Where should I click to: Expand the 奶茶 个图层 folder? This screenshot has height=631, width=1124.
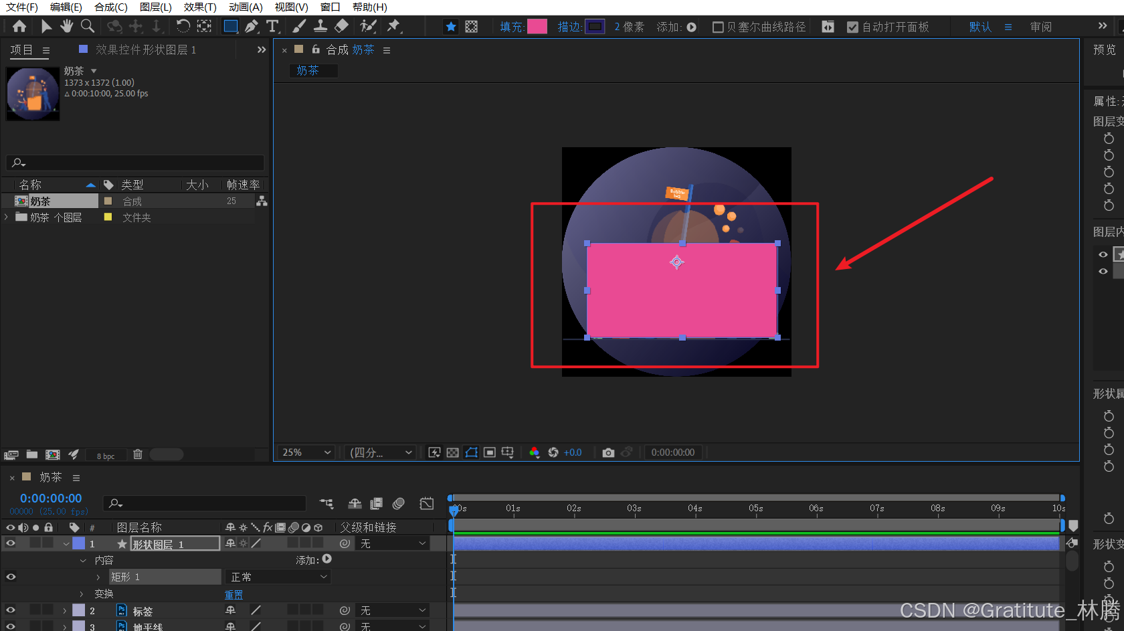pyautogui.click(x=6, y=217)
